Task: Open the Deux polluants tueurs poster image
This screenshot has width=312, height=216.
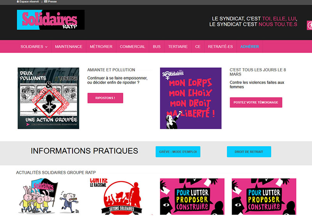Action: [48, 98]
